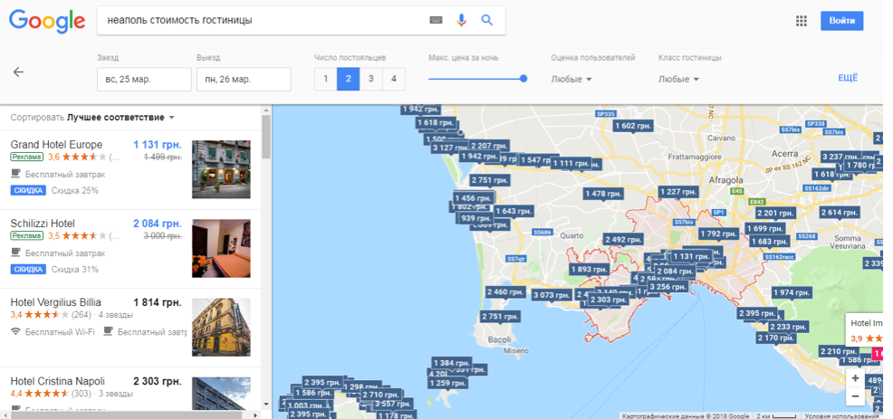
Task: Open Hotel Vergilius Billia listing
Action: pyautogui.click(x=56, y=301)
